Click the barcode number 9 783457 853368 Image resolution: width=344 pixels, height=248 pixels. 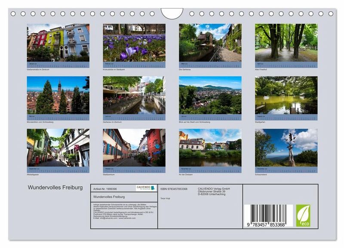266,225
